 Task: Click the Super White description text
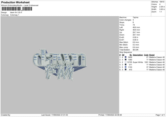click(x=138, y=62)
